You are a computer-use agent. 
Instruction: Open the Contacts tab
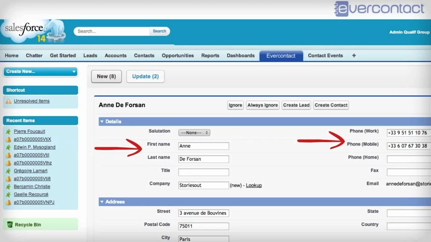pos(144,55)
